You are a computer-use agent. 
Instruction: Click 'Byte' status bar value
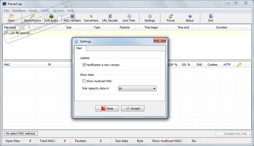pos(140,141)
